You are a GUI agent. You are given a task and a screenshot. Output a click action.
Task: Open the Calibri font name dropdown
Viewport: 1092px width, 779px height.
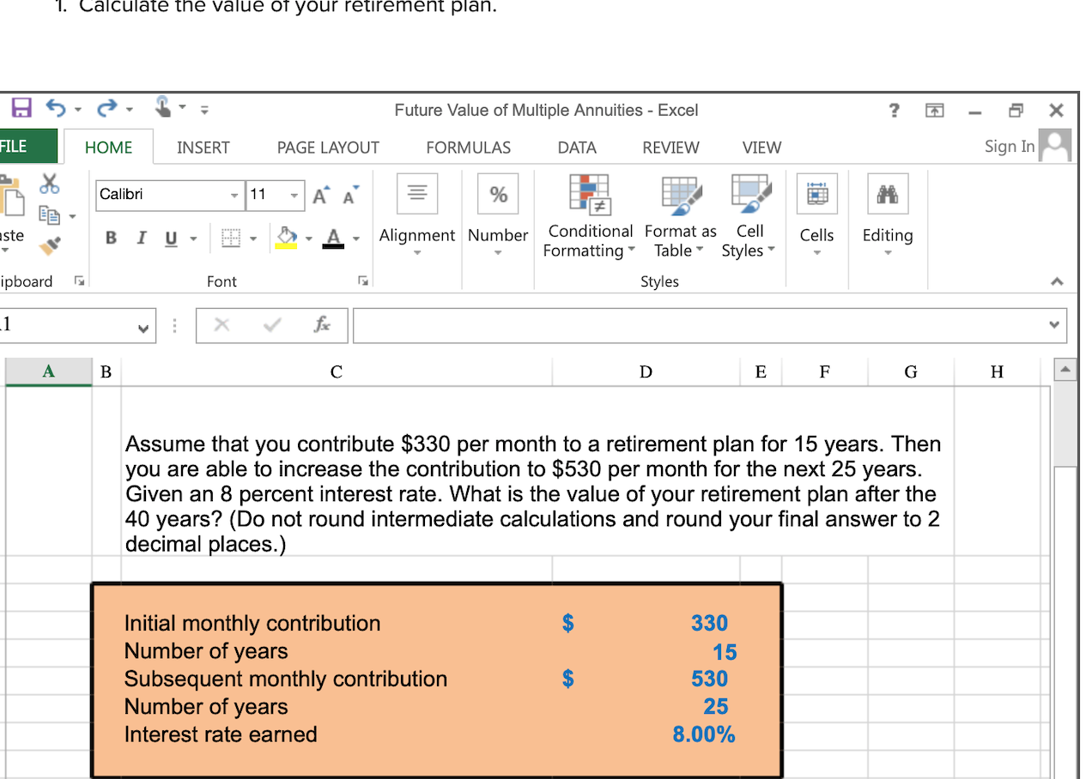click(234, 196)
